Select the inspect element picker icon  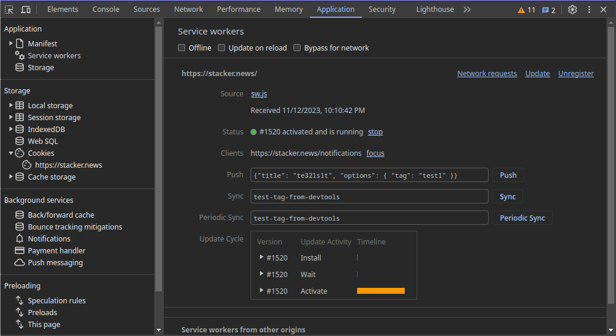point(10,10)
